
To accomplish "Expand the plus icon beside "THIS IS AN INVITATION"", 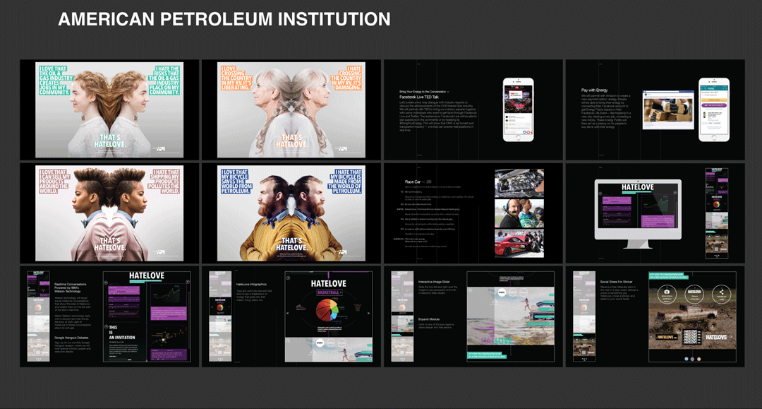I will [x=107, y=327].
